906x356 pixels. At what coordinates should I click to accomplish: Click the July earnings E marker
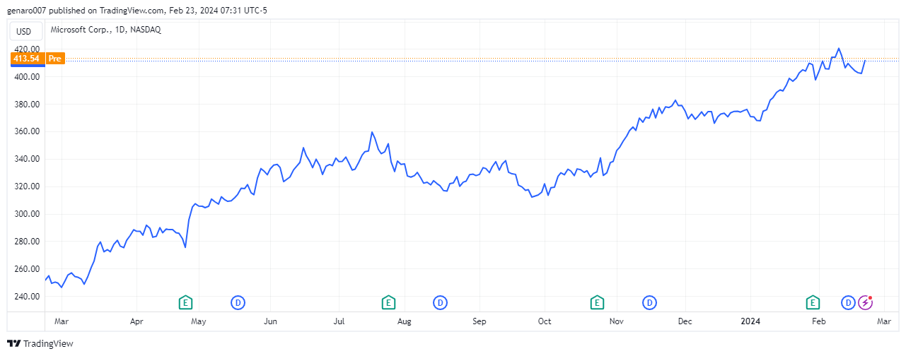click(x=388, y=303)
